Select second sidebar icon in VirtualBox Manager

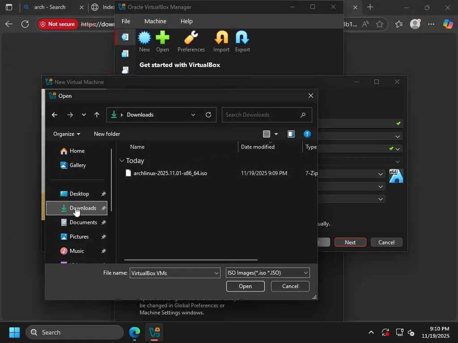[125, 54]
